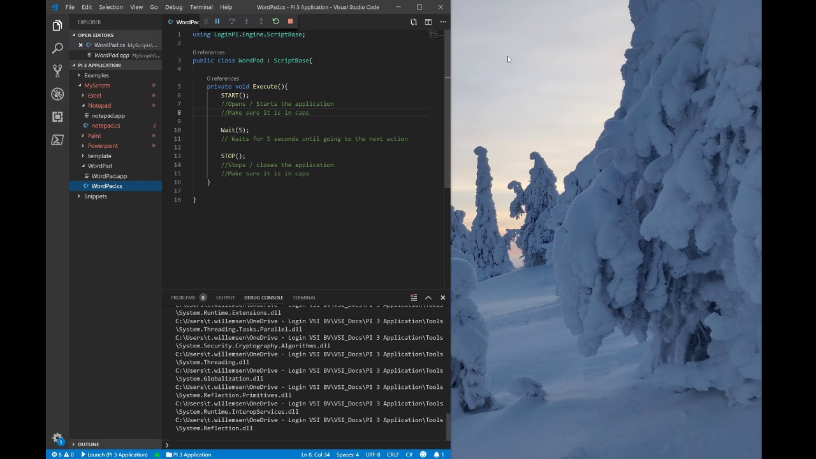The width and height of the screenshot is (816, 459).
Task: Collapse the PI 3 Application section
Action: click(x=99, y=65)
